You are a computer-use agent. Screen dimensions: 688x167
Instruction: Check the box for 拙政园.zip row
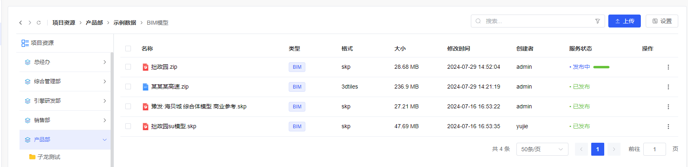click(x=128, y=67)
